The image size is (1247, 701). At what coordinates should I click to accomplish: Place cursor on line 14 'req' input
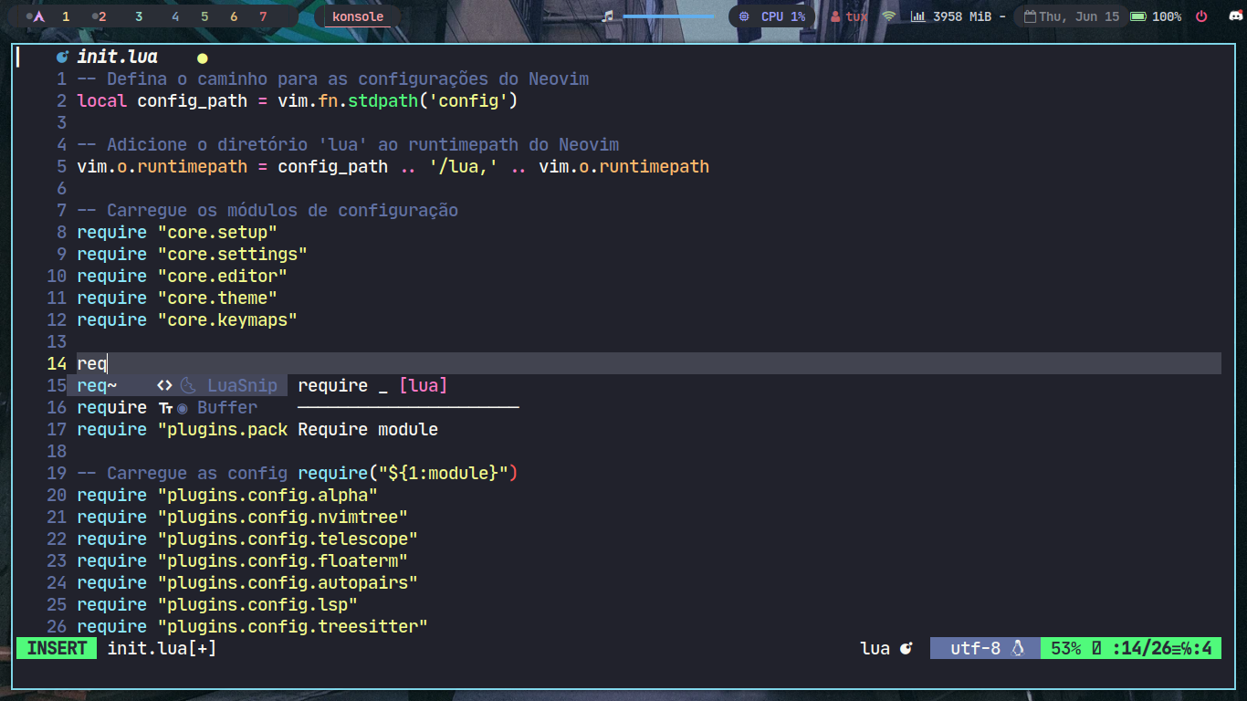pos(92,363)
